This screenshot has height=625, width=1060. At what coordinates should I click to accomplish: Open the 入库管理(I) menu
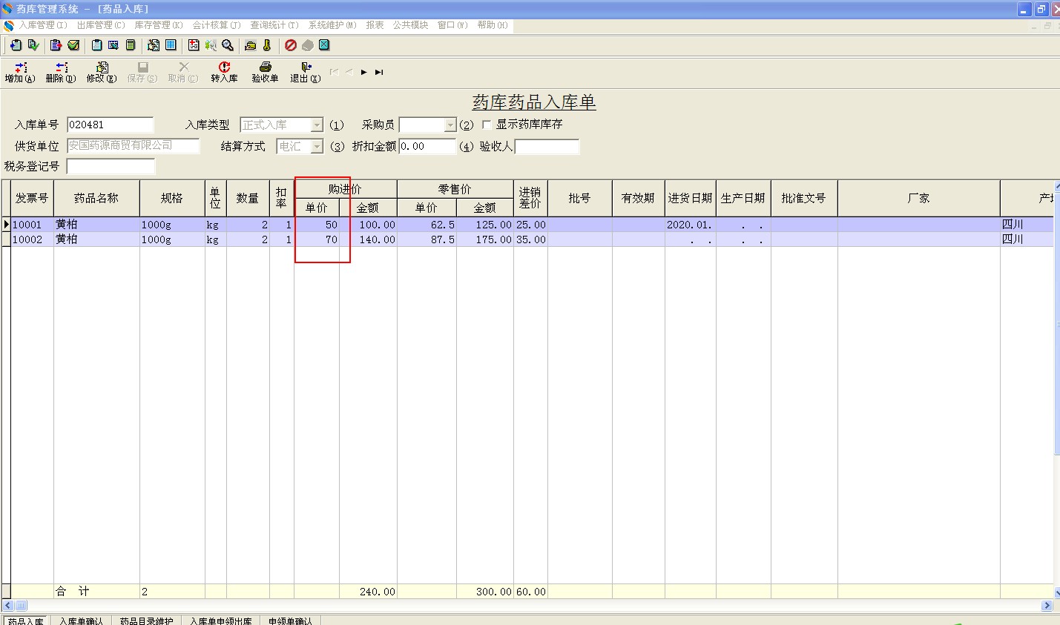[43, 25]
